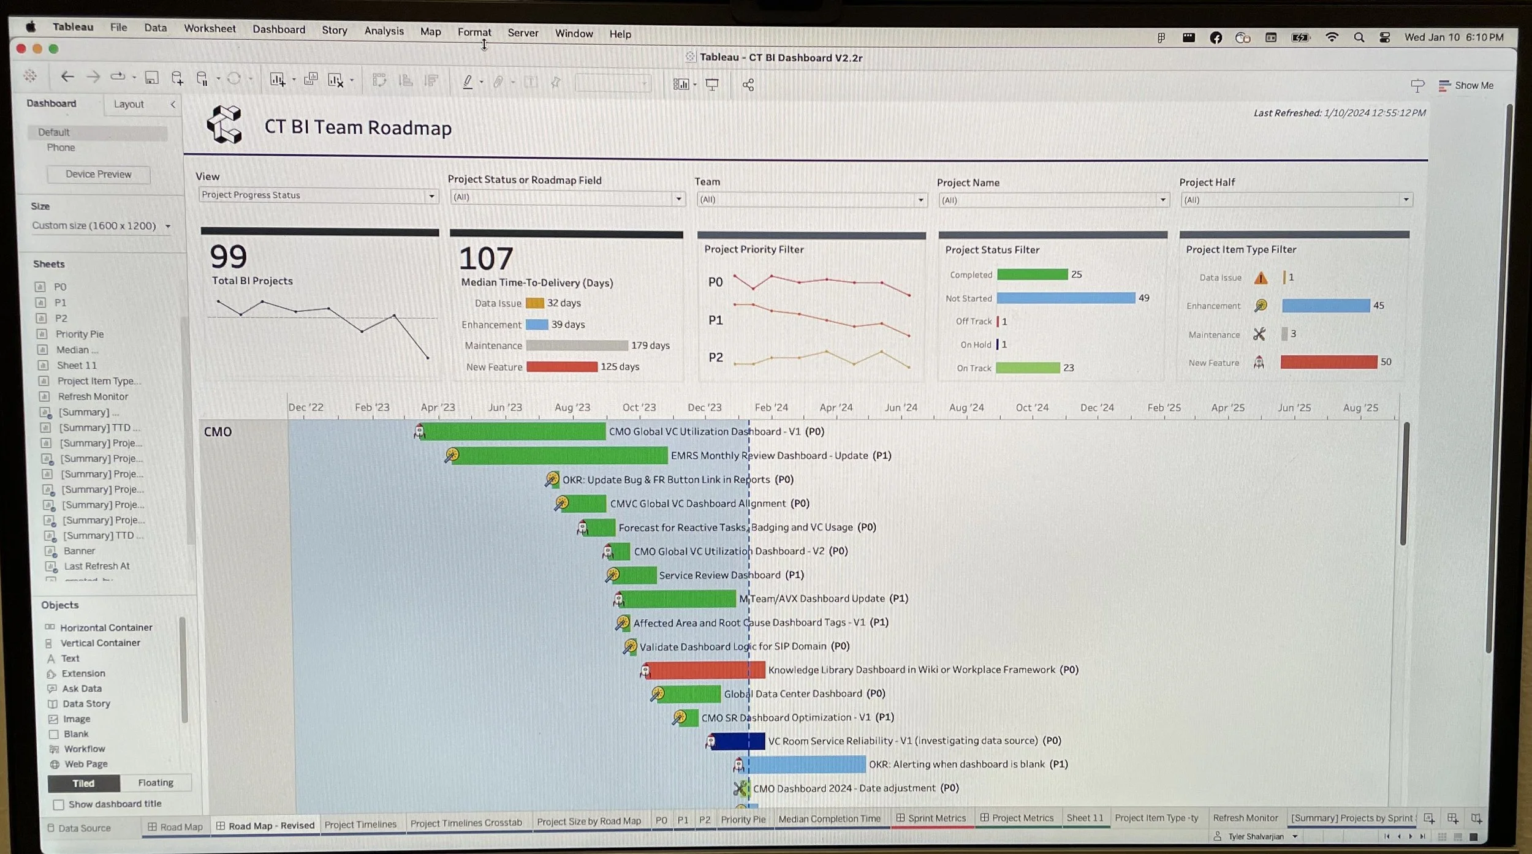Click the Share workbook icon
Viewport: 1532px width, 854px height.
pyautogui.click(x=748, y=85)
